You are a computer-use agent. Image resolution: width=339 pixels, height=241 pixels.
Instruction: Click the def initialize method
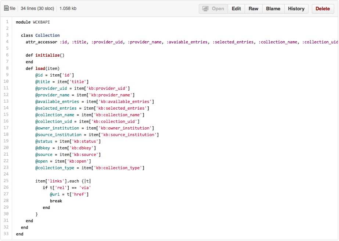pyautogui.click(x=45, y=55)
